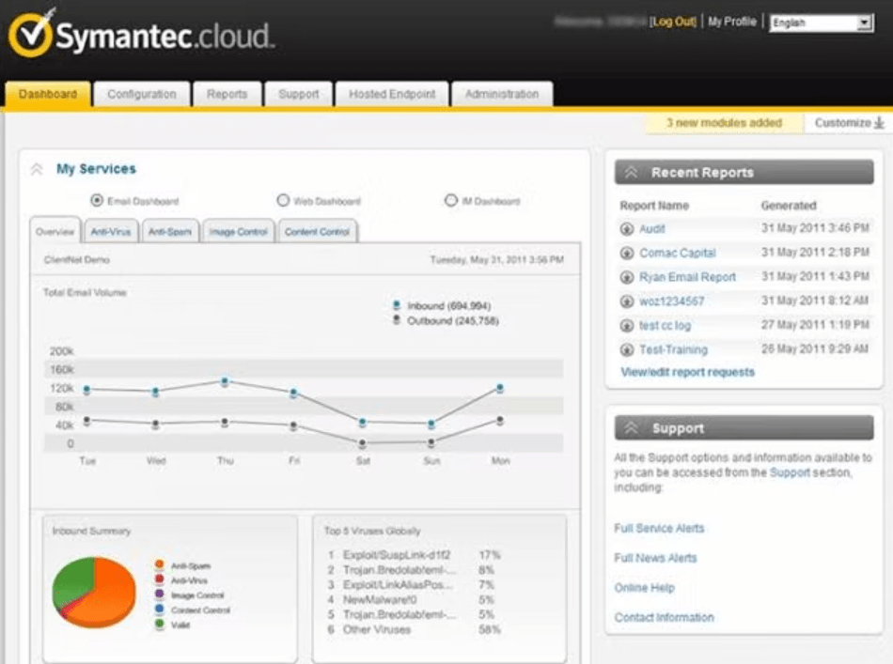Select the IM Dashboard radio button

(449, 200)
